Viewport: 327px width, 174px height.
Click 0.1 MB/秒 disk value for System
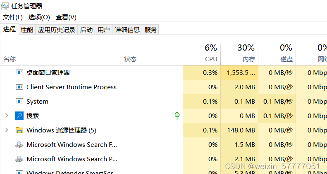pyautogui.click(x=278, y=102)
